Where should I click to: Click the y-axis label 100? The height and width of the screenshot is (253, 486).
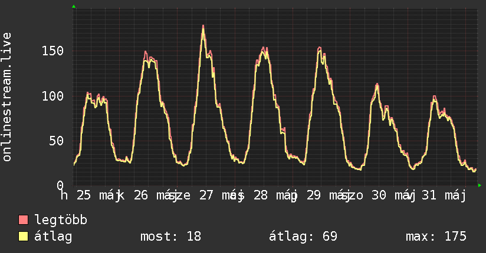[x=52, y=96]
